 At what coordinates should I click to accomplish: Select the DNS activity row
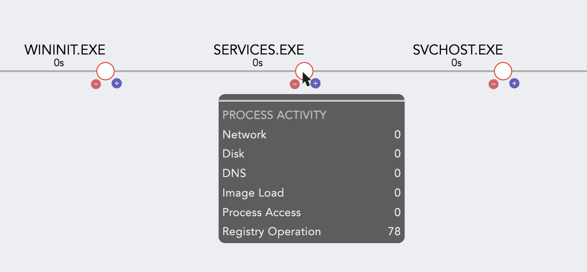coord(311,173)
